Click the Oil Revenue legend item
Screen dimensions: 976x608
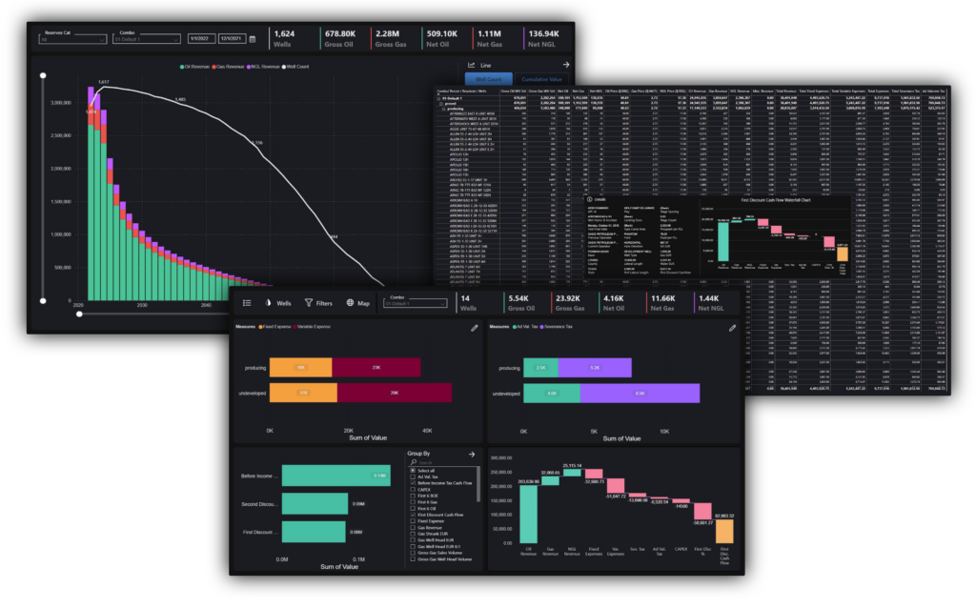click(x=195, y=67)
